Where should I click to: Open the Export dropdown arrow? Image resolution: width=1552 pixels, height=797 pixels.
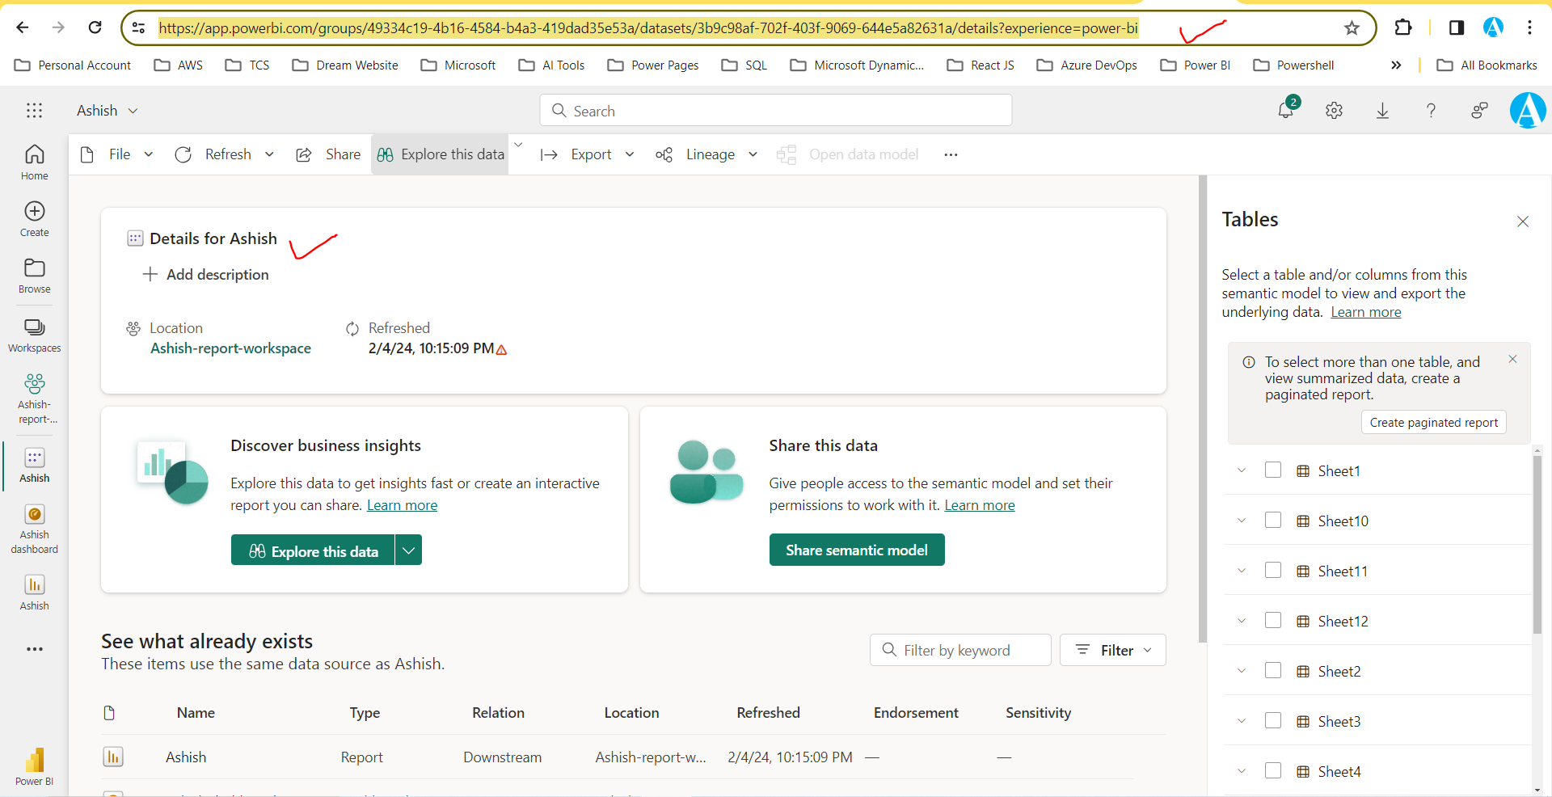point(630,154)
